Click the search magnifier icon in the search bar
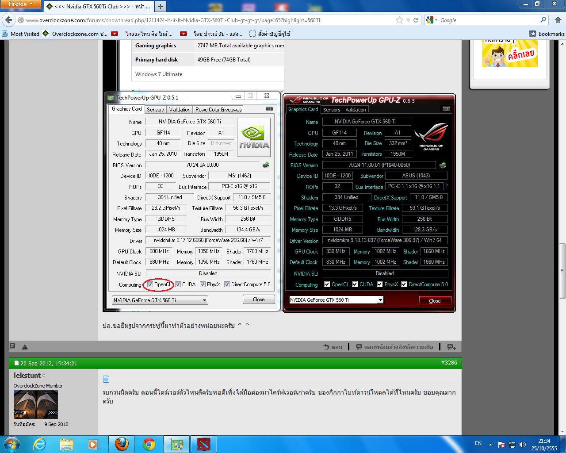Viewport: 566px width, 453px height. tap(543, 20)
